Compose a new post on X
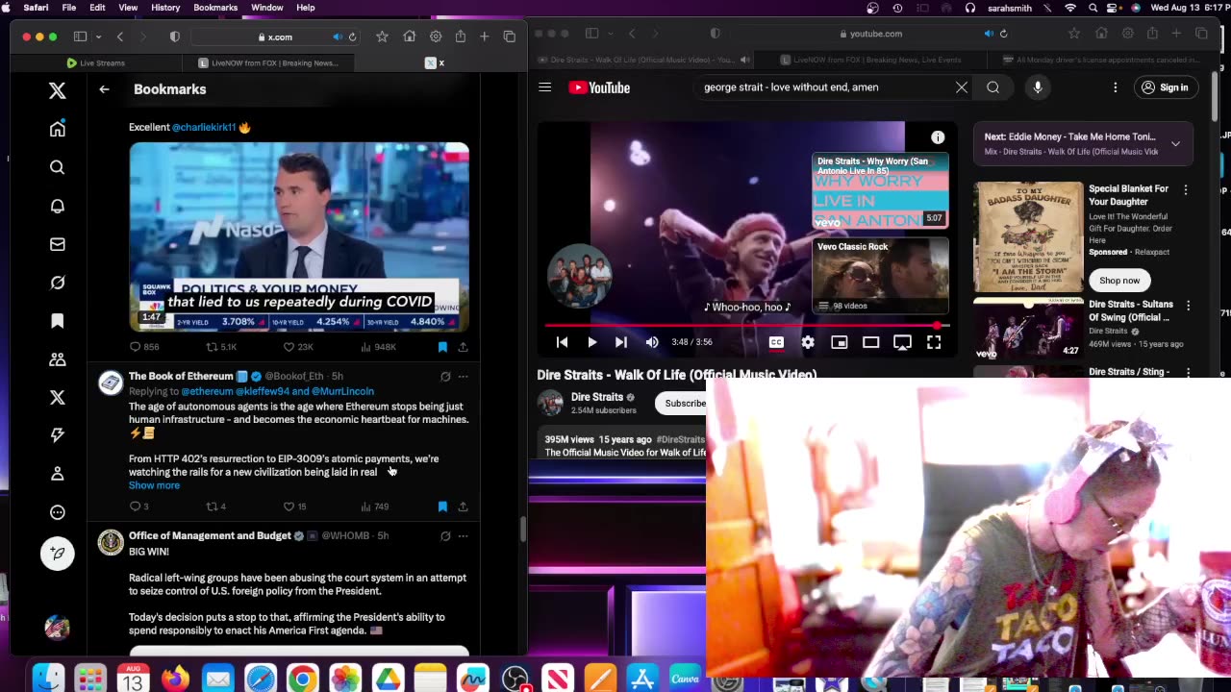The width and height of the screenshot is (1231, 692). pos(58,554)
